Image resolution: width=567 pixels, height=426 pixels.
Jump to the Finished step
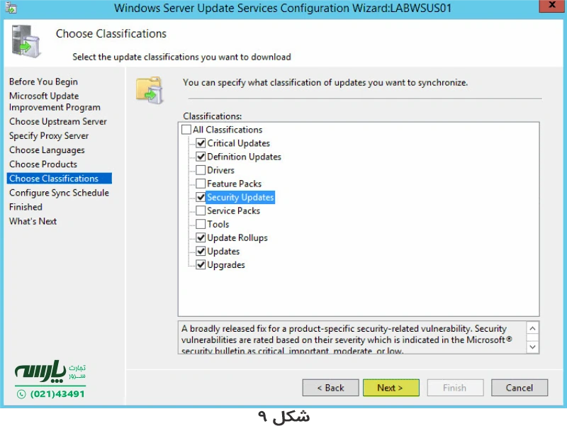coord(26,207)
